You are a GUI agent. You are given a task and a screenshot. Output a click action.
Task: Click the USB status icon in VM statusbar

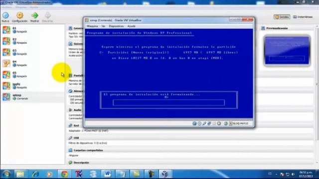pyautogui.click(x=204, y=123)
